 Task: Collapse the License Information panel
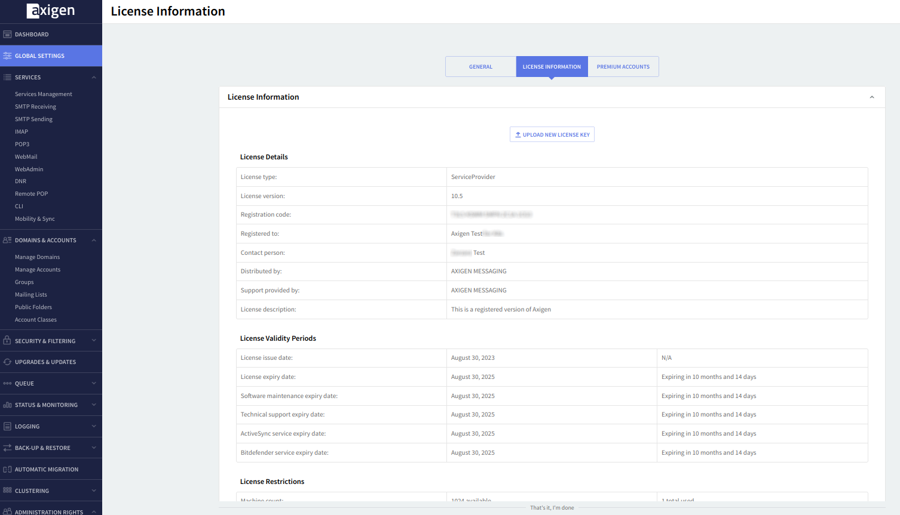tap(872, 97)
